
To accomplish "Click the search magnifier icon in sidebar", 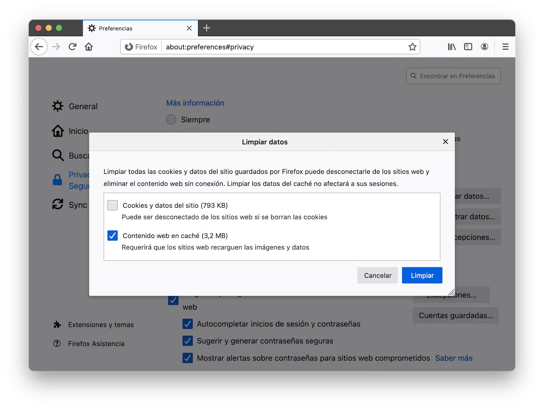I will coord(58,155).
